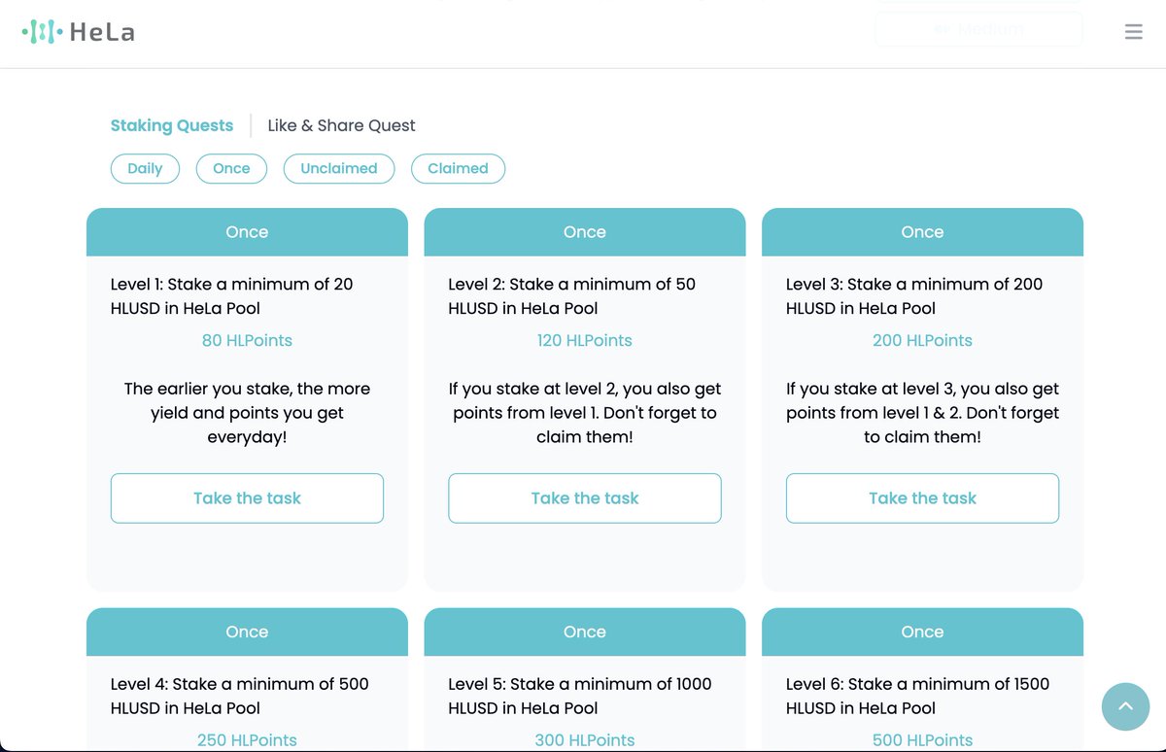Click the 80 HLPoints reward text

click(x=247, y=341)
